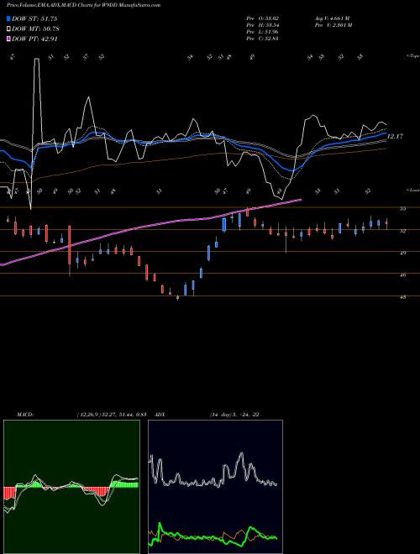420x554 pixels.
Task: Select the 'DOW MT: 50.78' legend label
Action: pos(35,29)
